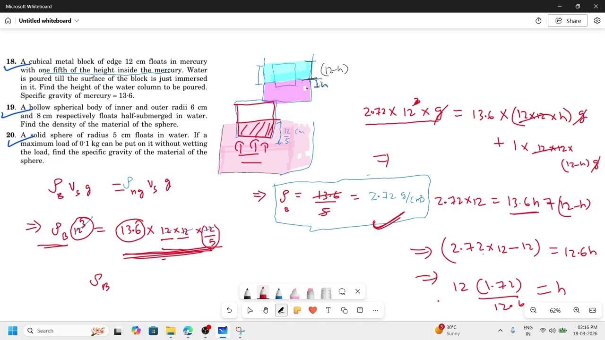Open Microsoft Store from taskbar
Screen dimensions: 605x340
(x=153, y=331)
